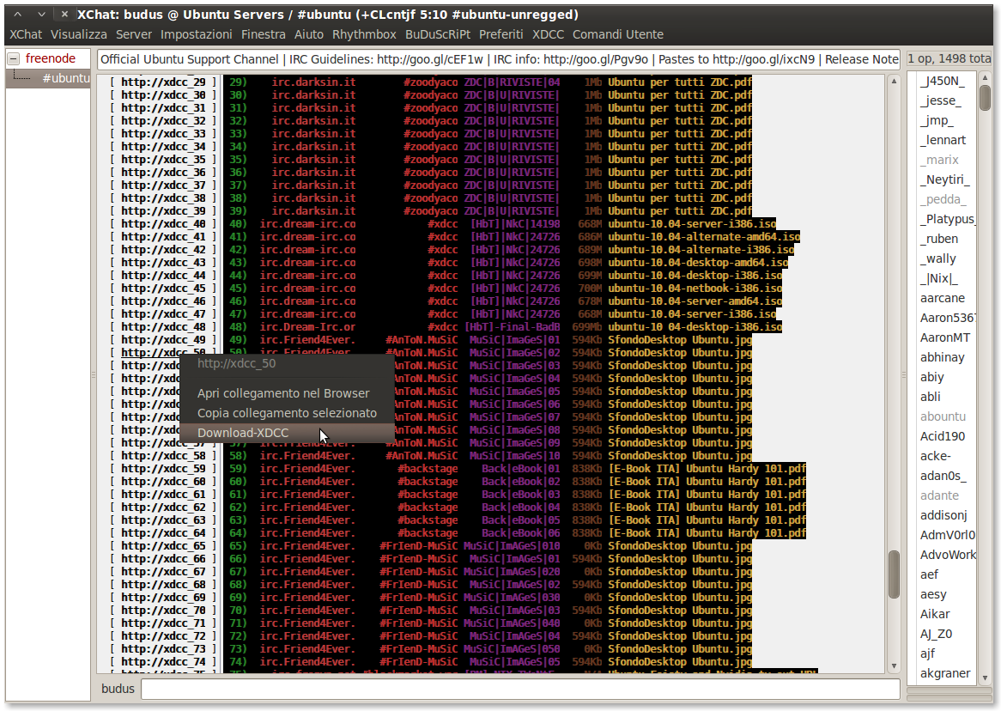Select user aarcane in user list
Viewport: 1001px width, 711px height.
pos(943,298)
